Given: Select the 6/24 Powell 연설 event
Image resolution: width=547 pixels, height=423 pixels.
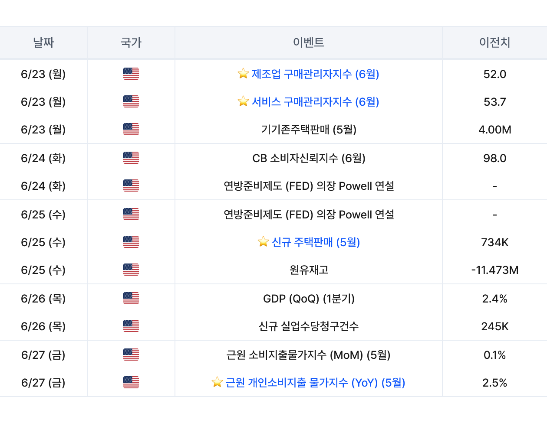Looking at the screenshot, I should [308, 186].
